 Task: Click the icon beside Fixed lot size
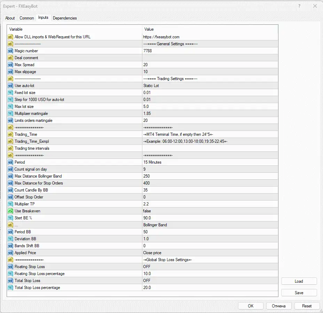click(x=10, y=93)
